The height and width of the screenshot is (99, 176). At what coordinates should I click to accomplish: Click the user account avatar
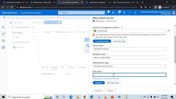point(174,13)
